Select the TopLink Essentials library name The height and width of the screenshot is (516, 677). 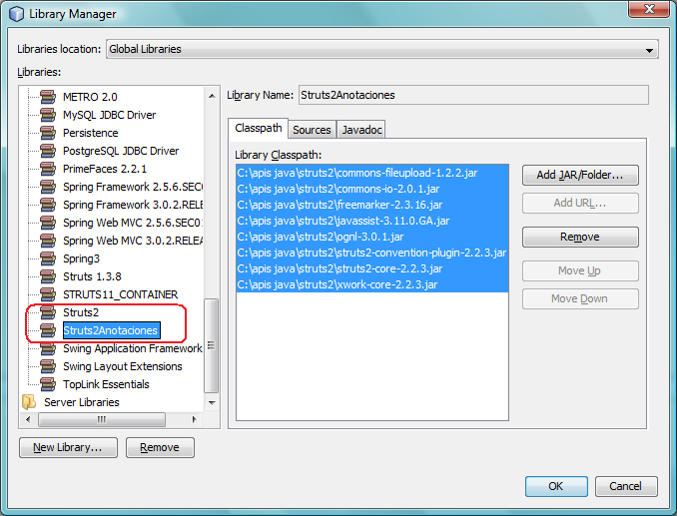pyautogui.click(x=106, y=384)
